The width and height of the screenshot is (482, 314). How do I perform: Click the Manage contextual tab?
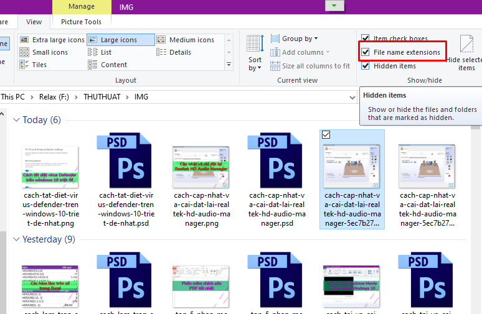[82, 6]
